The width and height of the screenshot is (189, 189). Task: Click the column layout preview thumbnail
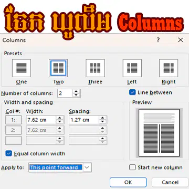[159, 133]
